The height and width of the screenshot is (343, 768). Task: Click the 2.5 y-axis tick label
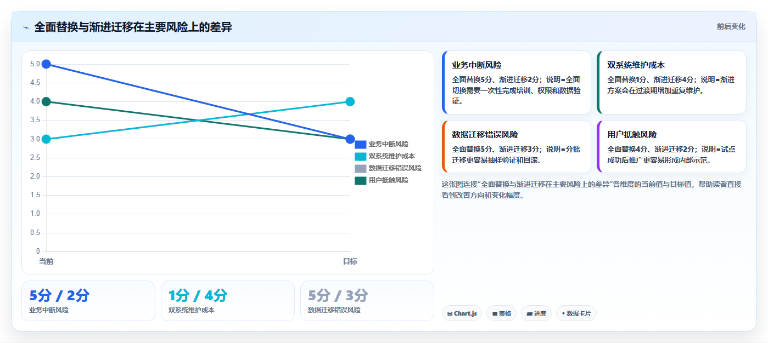click(x=35, y=158)
